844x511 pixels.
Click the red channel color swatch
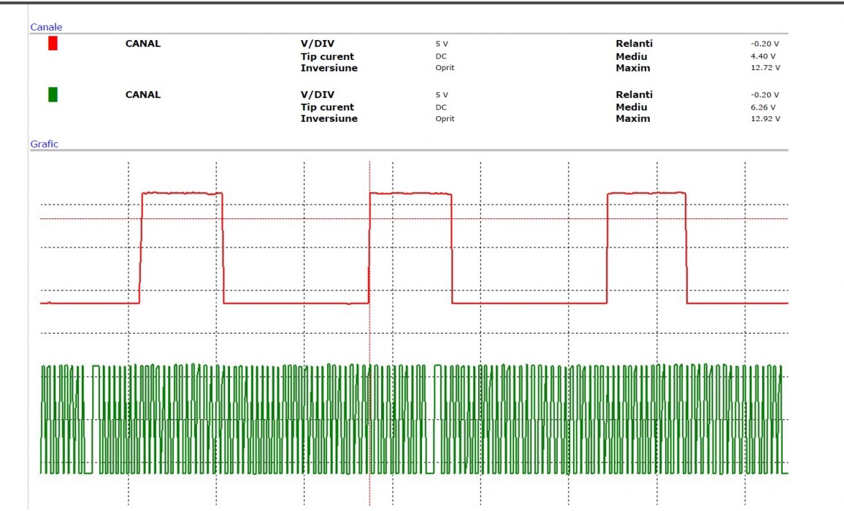coord(53,44)
